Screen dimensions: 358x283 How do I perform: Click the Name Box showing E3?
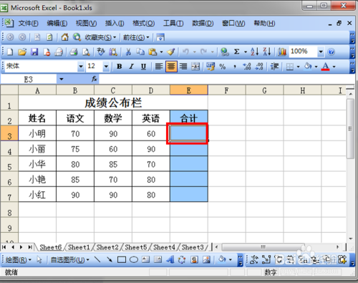(29, 79)
